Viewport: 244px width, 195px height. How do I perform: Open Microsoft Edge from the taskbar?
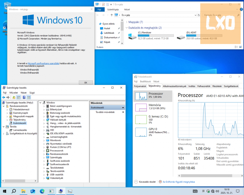click(42, 191)
